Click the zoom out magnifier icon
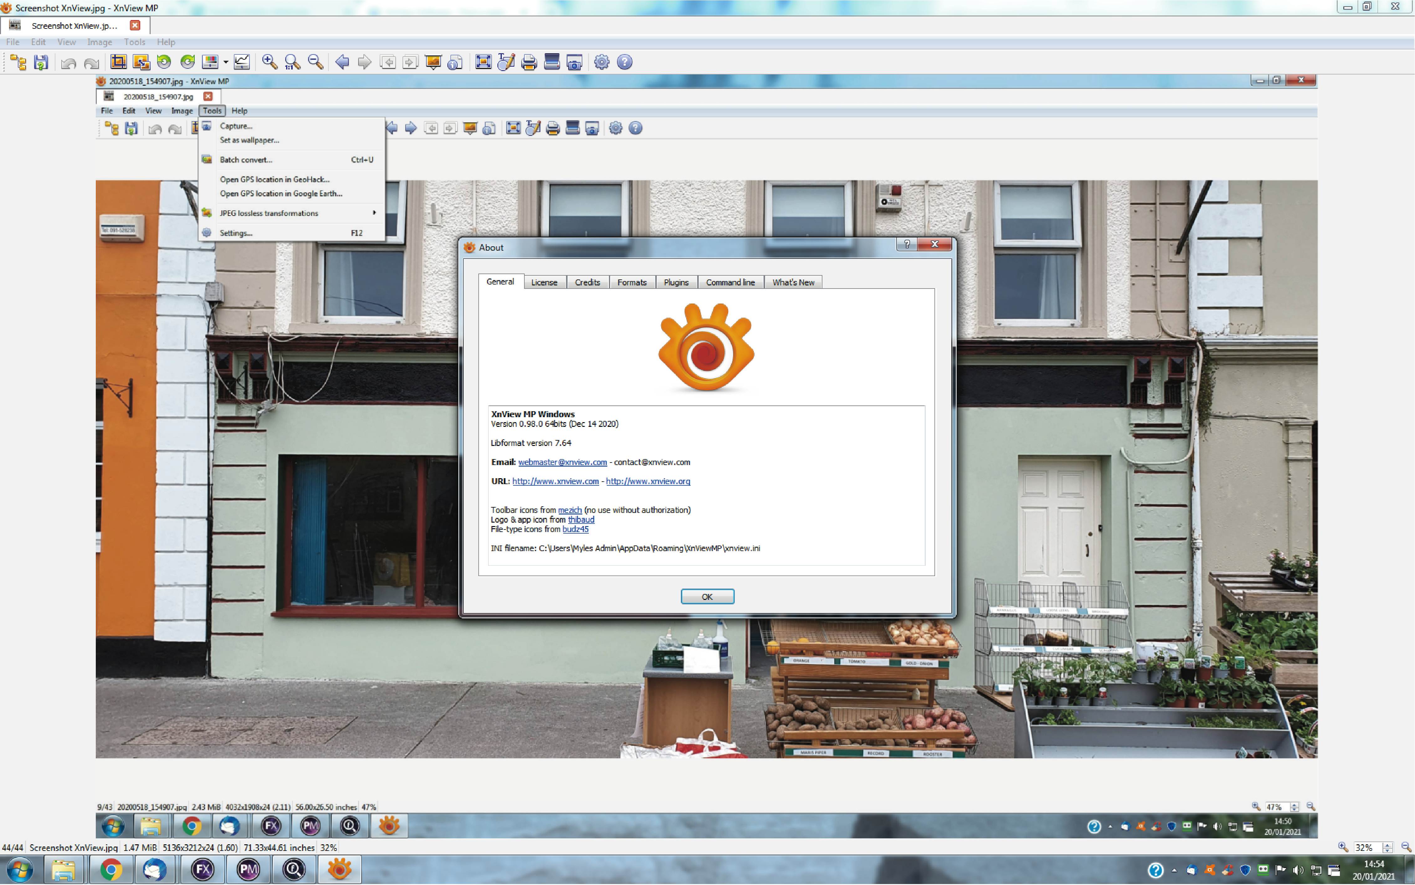1415x885 pixels. pyautogui.click(x=316, y=62)
